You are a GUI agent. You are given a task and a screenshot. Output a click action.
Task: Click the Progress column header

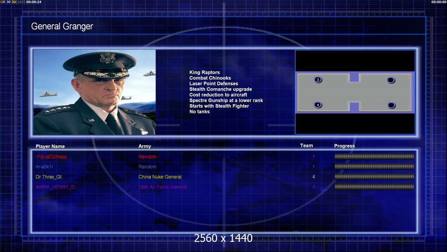pyautogui.click(x=344, y=146)
